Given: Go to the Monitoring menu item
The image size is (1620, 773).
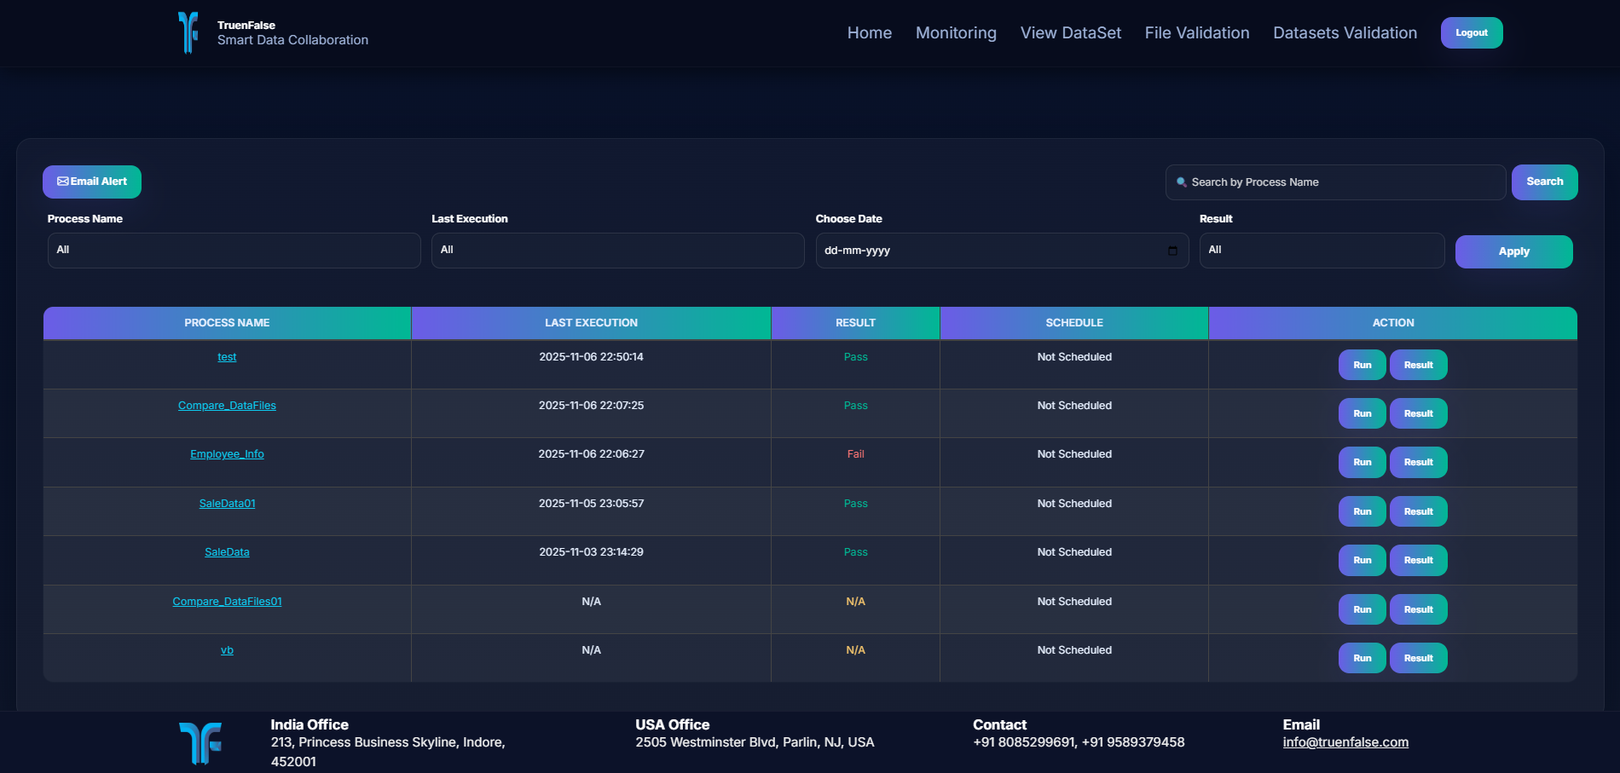Looking at the screenshot, I should tap(956, 32).
